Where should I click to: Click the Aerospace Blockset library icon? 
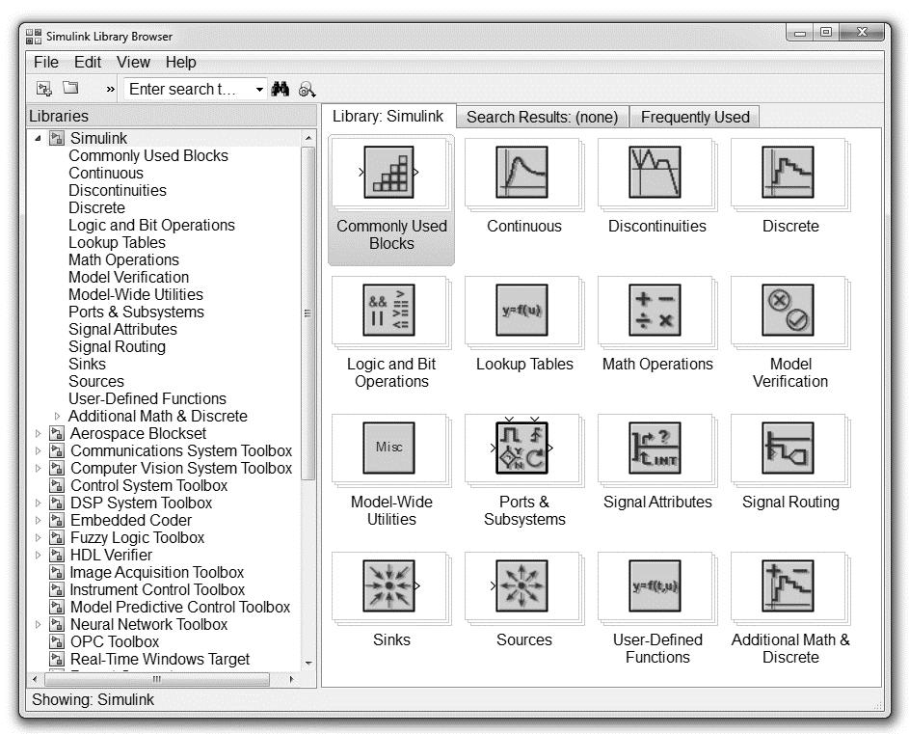click(56, 433)
